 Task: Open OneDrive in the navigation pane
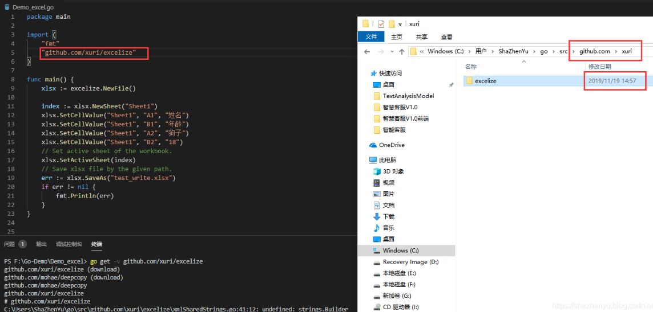(x=391, y=145)
